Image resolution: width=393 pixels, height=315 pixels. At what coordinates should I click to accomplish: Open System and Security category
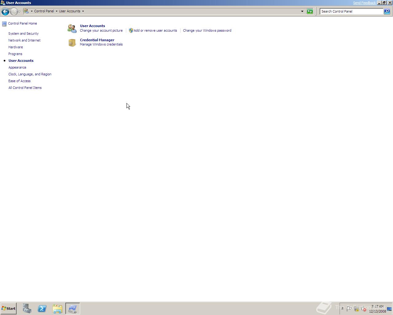[23, 34]
